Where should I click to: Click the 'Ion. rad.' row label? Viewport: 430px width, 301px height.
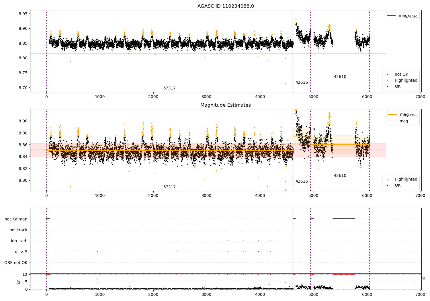pyautogui.click(x=19, y=241)
